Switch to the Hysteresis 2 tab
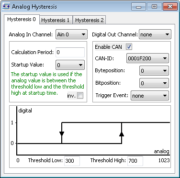Image resolution: width=180 pixels, height=178 pixels. [90, 20]
